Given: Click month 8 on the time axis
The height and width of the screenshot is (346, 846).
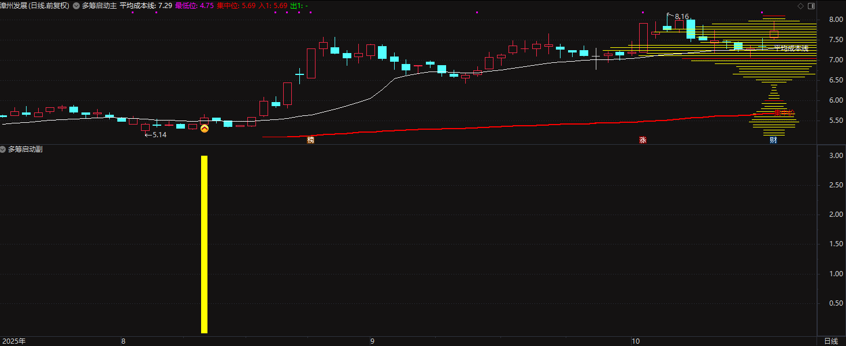Looking at the screenshot, I should point(123,341).
